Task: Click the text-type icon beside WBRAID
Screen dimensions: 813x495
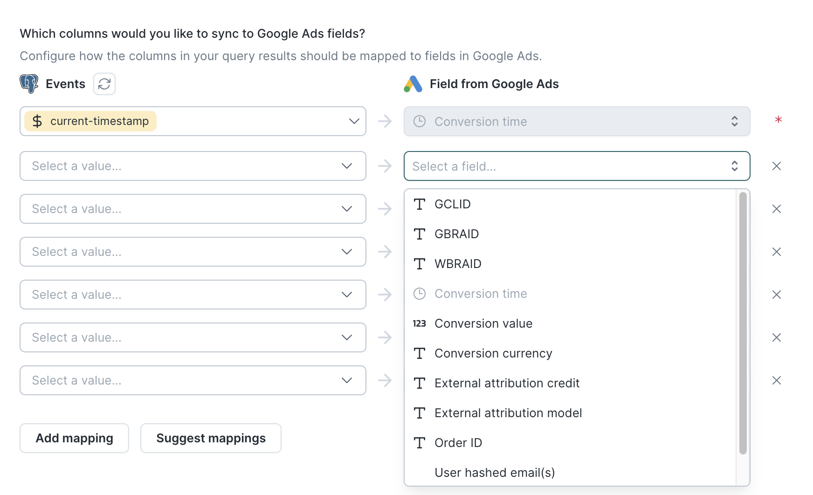Action: [x=420, y=264]
